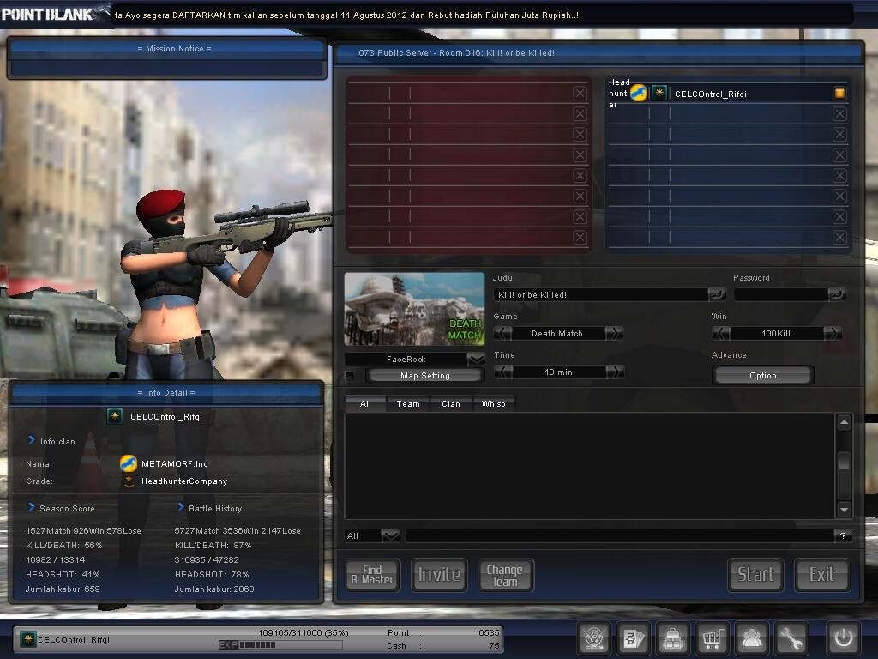This screenshot has width=878, height=659.
Task: Focus the Password input field
Action: (x=780, y=295)
